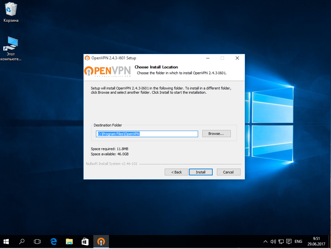Open taskbar search magnifier
The height and width of the screenshot is (249, 331).
(22, 242)
